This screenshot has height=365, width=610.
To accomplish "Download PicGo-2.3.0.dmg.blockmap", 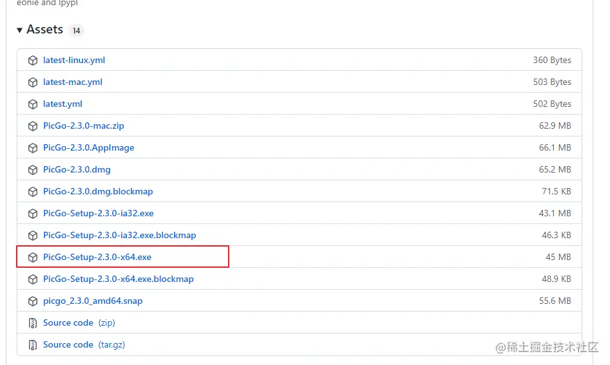I will coord(98,191).
